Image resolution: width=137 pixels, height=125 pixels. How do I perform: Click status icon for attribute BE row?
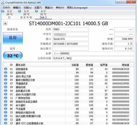tap(6, 109)
